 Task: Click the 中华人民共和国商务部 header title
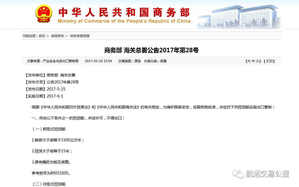coord(124,12)
